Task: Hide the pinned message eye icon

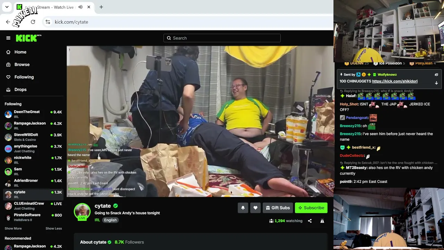Action: tap(436, 75)
